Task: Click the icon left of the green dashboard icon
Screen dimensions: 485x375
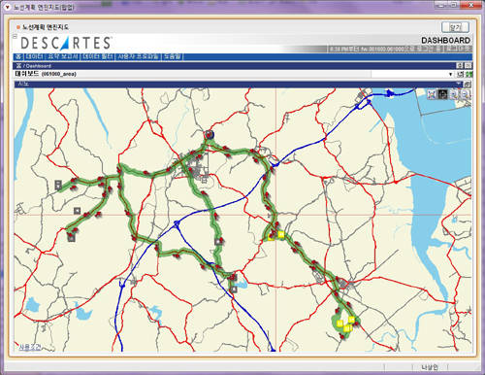Action: 461,74
